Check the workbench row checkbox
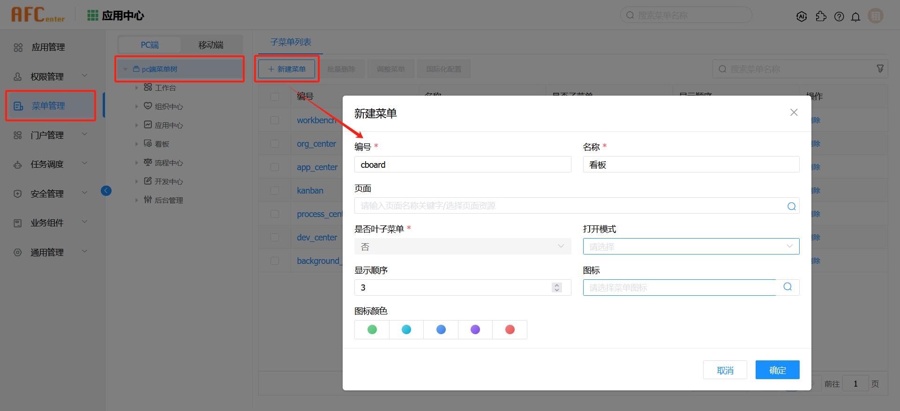This screenshot has width=900, height=411. [275, 120]
